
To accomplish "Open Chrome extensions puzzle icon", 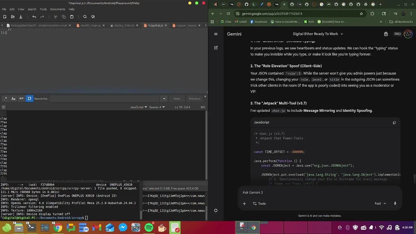I will 372,14.
